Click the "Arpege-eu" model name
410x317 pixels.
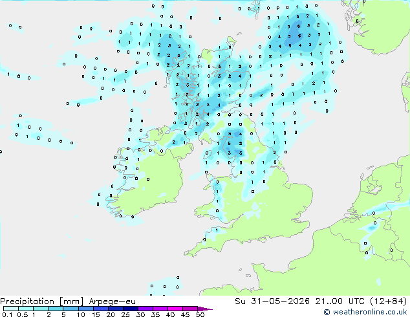pyautogui.click(x=112, y=301)
